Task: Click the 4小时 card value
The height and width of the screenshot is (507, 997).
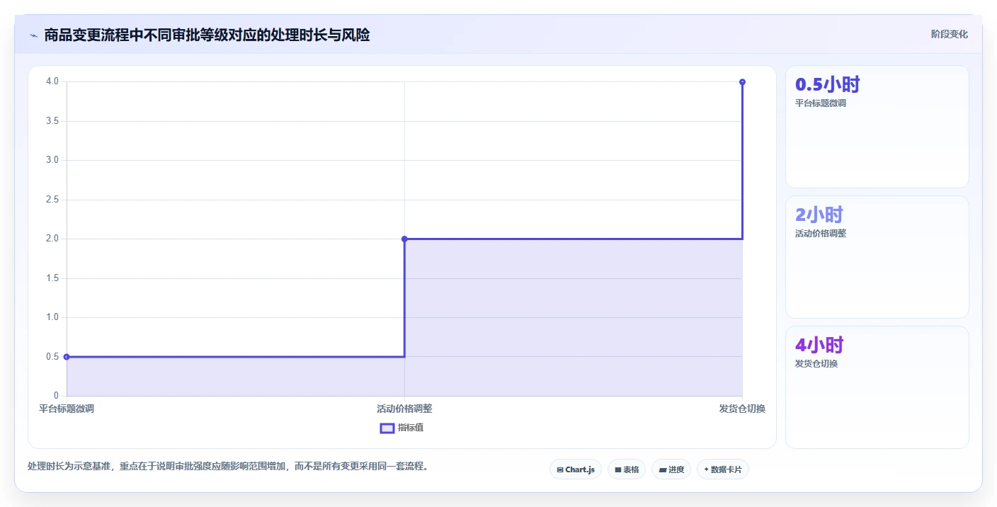Action: tap(819, 346)
